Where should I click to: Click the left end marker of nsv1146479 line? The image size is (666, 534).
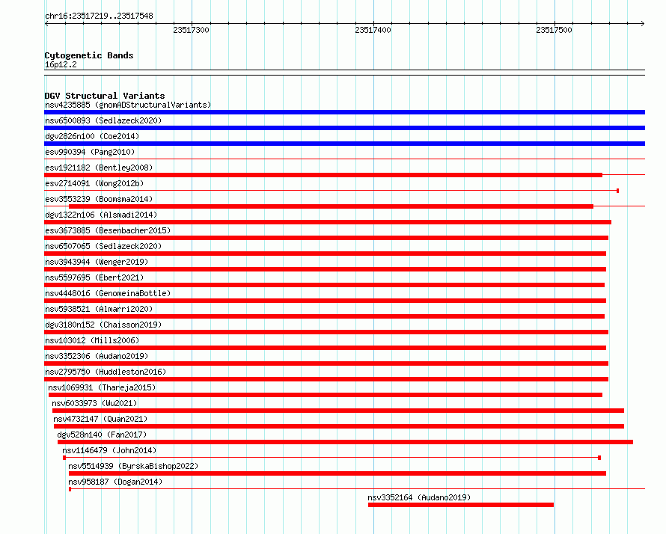[x=64, y=458]
